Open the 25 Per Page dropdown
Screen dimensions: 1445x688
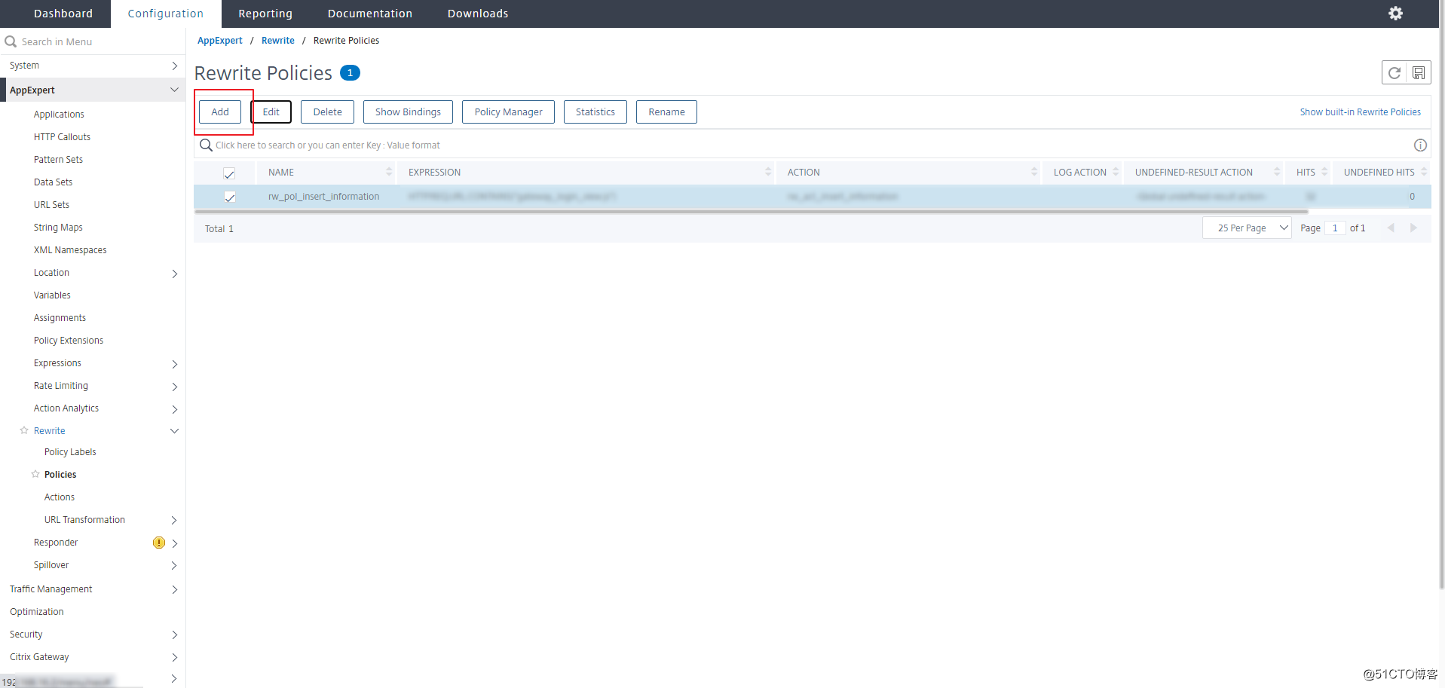[x=1247, y=228]
